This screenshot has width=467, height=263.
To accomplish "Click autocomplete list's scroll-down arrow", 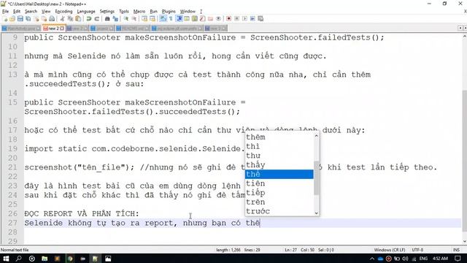I will [316, 213].
